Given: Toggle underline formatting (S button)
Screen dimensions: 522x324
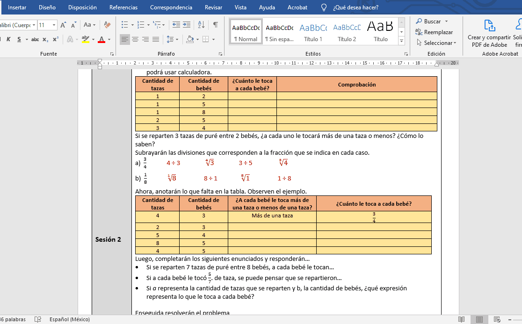Looking at the screenshot, I should (x=19, y=39).
